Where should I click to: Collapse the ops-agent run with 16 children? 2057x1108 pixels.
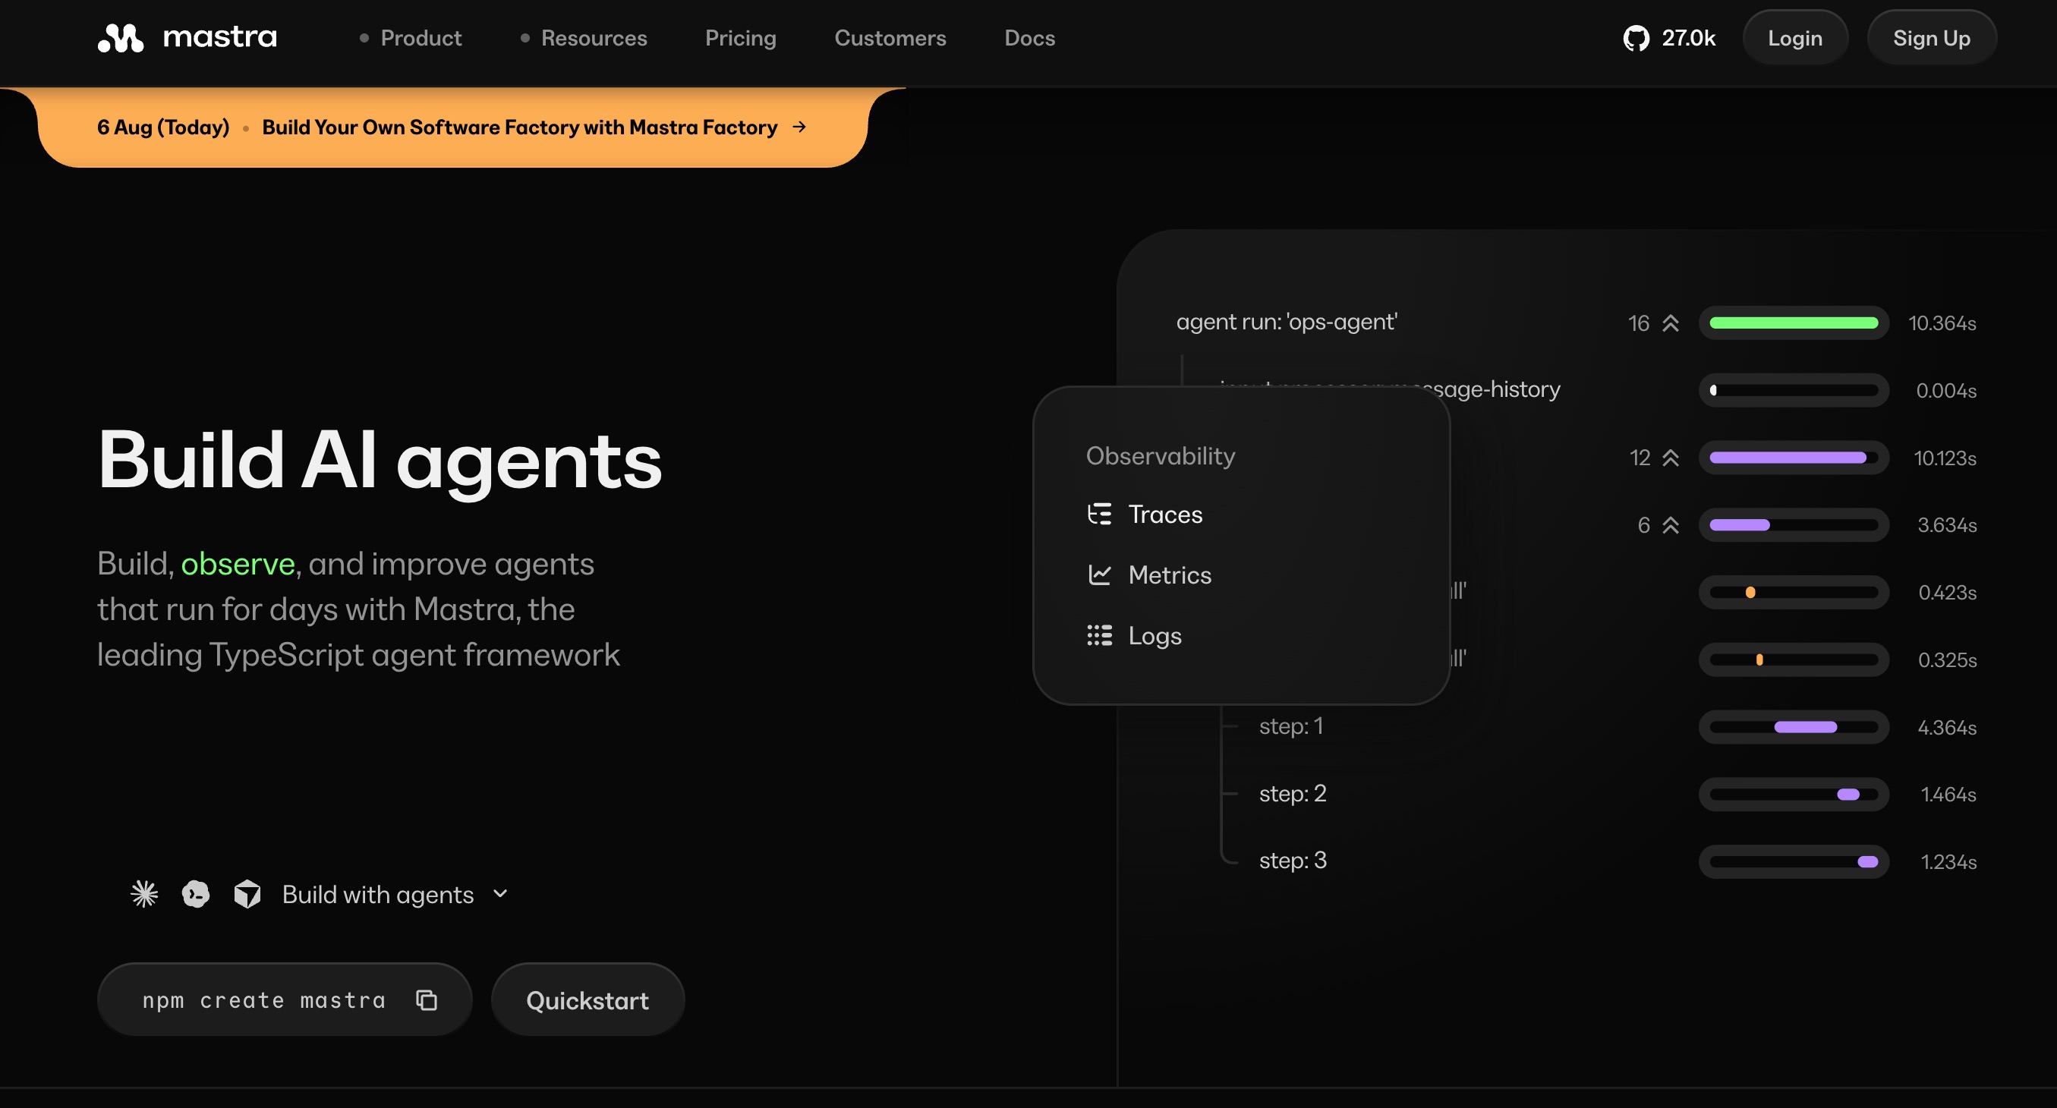(1671, 323)
